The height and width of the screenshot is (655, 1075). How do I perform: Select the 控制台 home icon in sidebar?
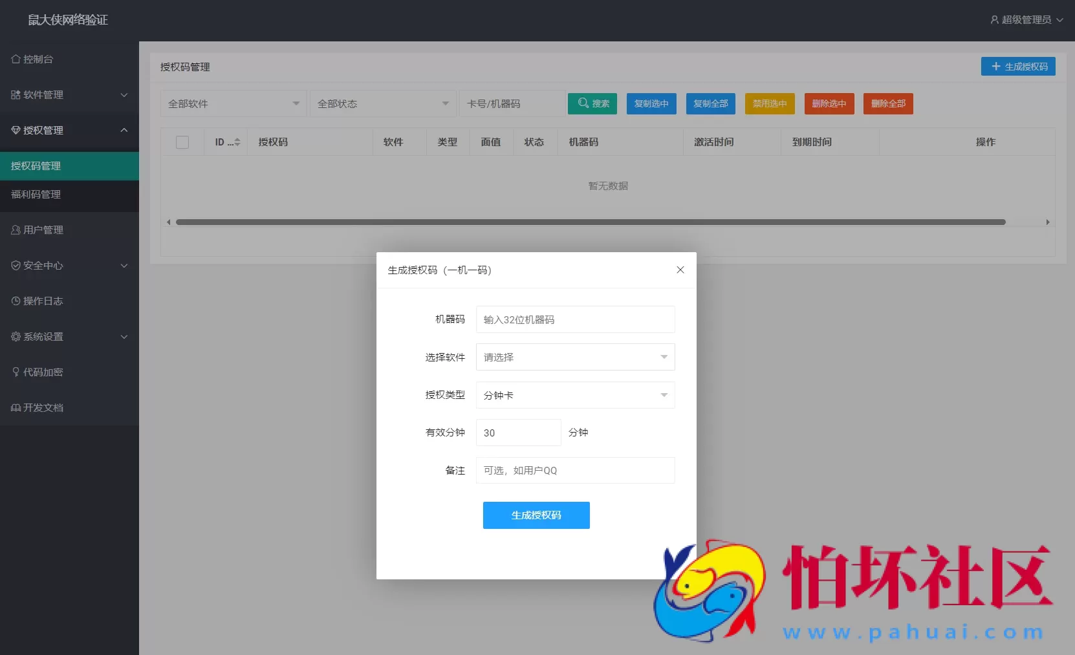pyautogui.click(x=16, y=59)
